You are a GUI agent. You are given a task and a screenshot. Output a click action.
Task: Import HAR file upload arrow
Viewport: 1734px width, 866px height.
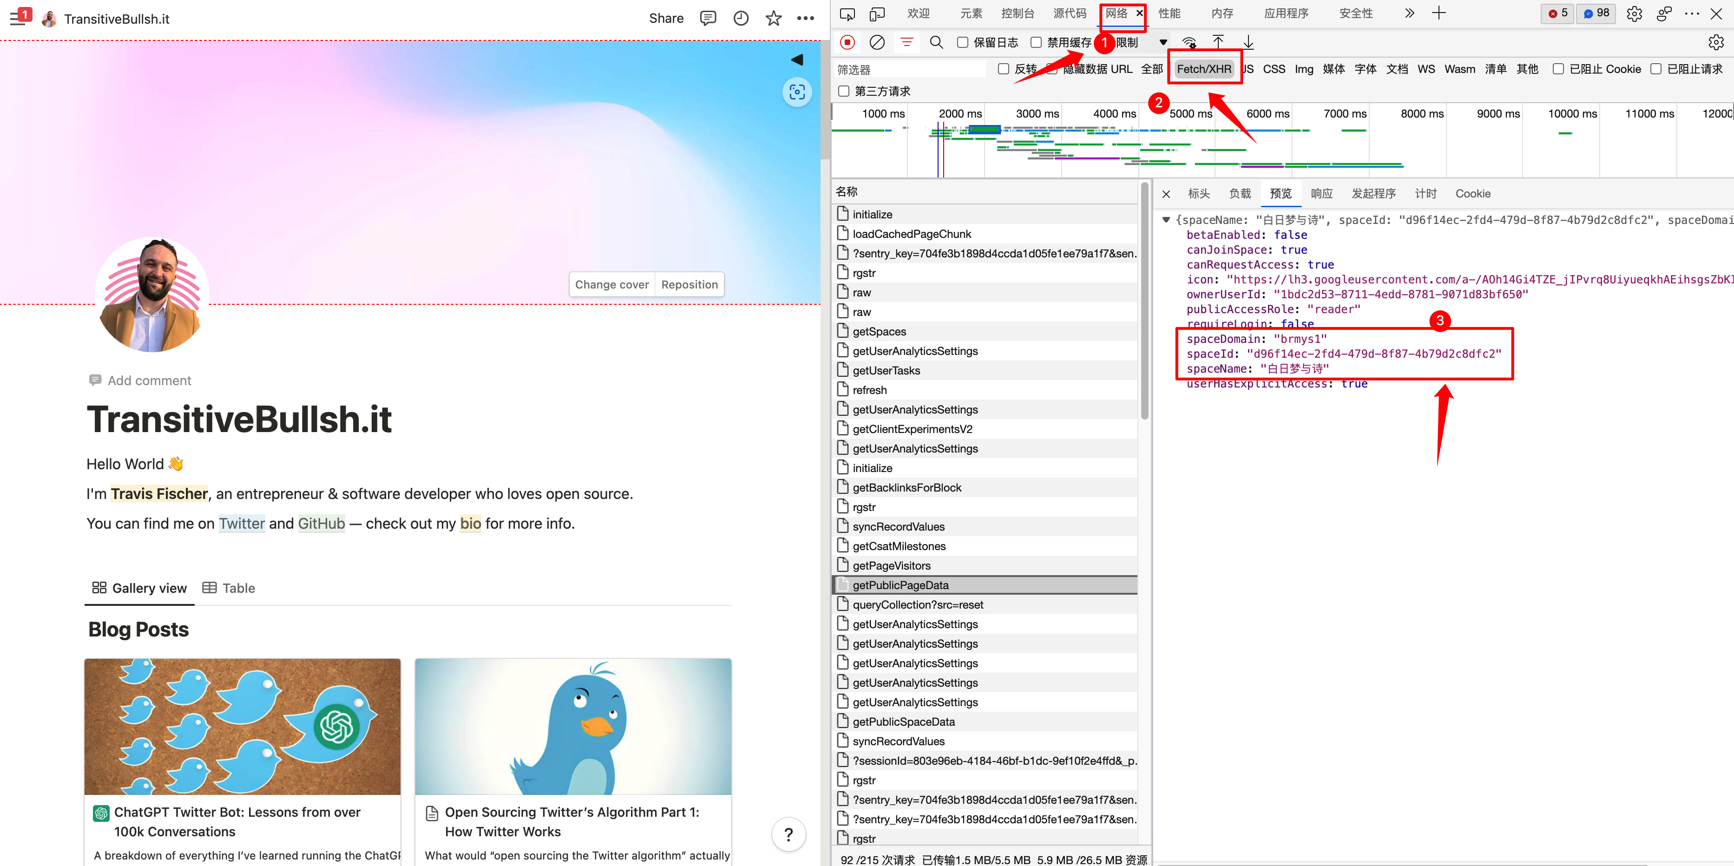[1218, 42]
